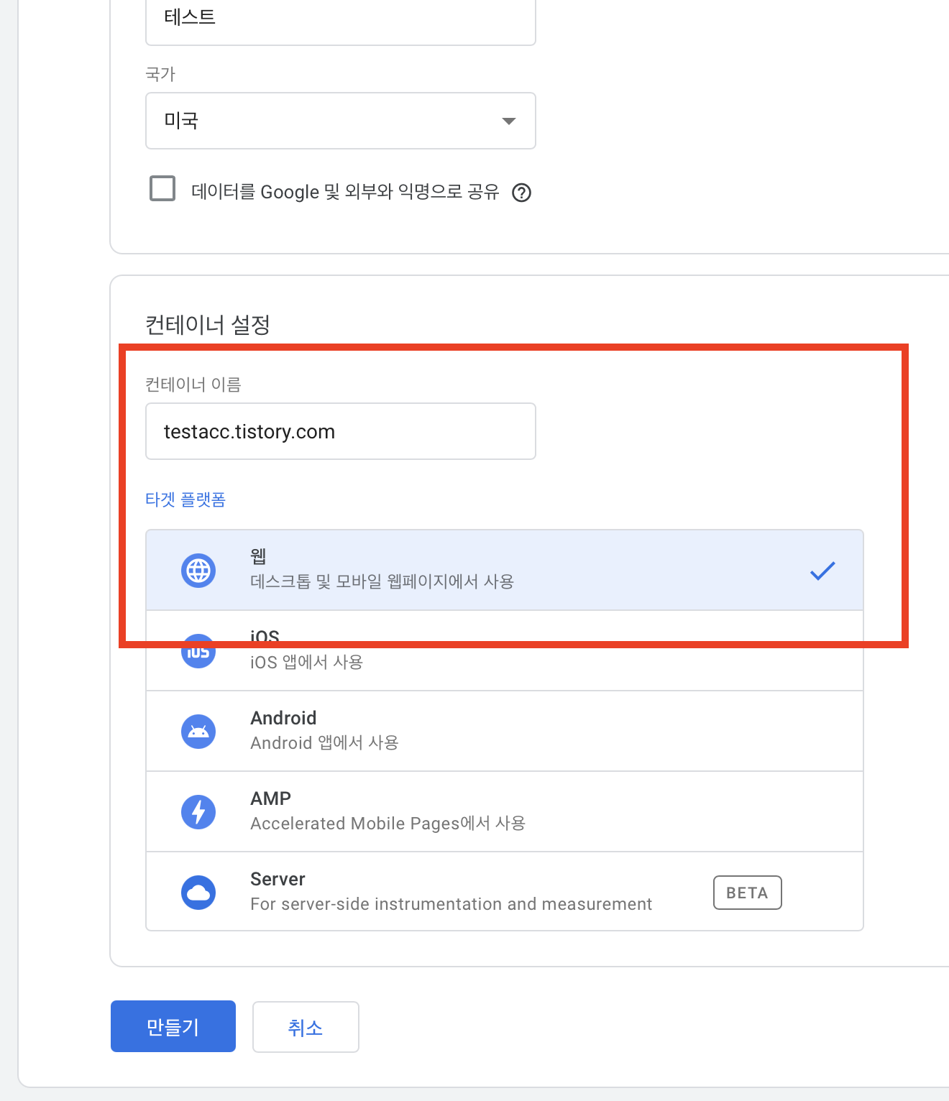The image size is (949, 1101).
Task: Click the 취소 cancel button
Action: pyautogui.click(x=306, y=1026)
